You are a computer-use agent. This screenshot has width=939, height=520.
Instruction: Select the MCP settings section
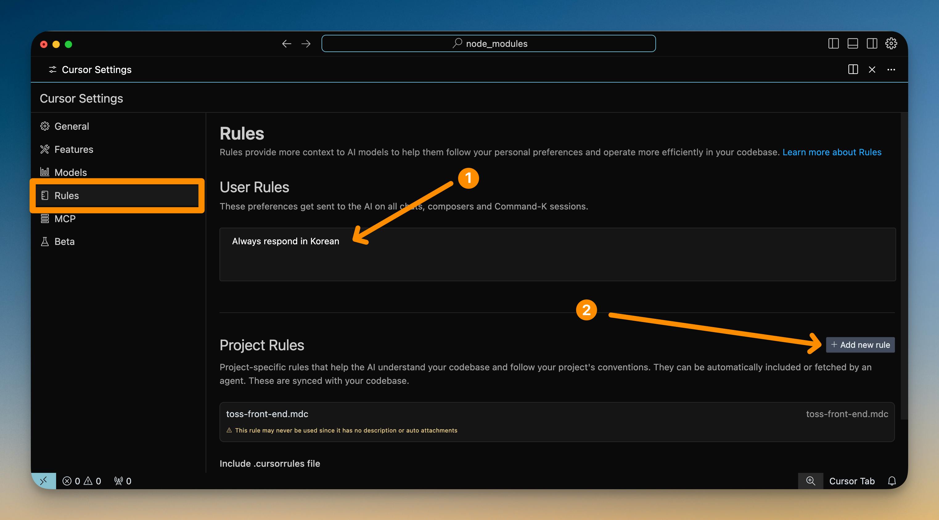pos(65,219)
